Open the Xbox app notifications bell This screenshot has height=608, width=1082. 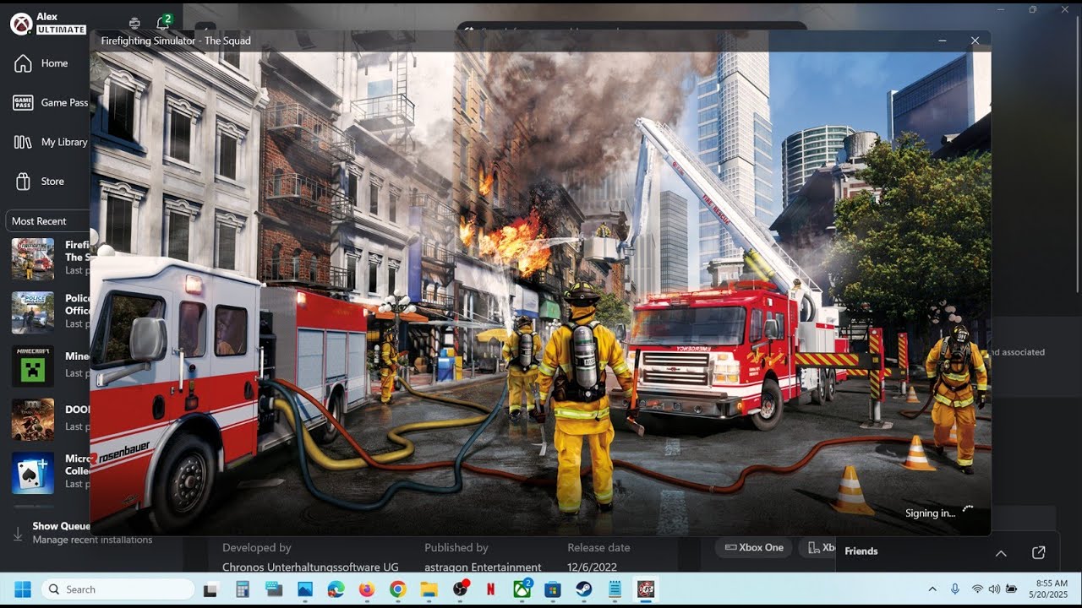(x=162, y=24)
